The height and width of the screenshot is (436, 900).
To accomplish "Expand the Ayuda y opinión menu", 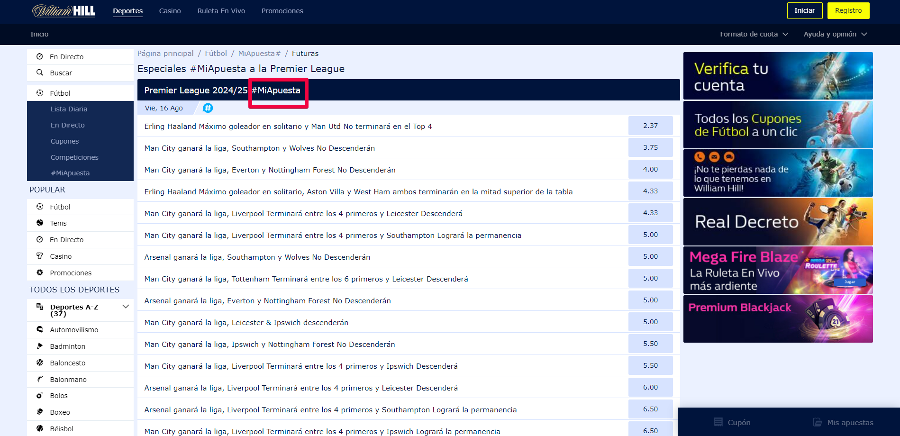I will coord(835,34).
